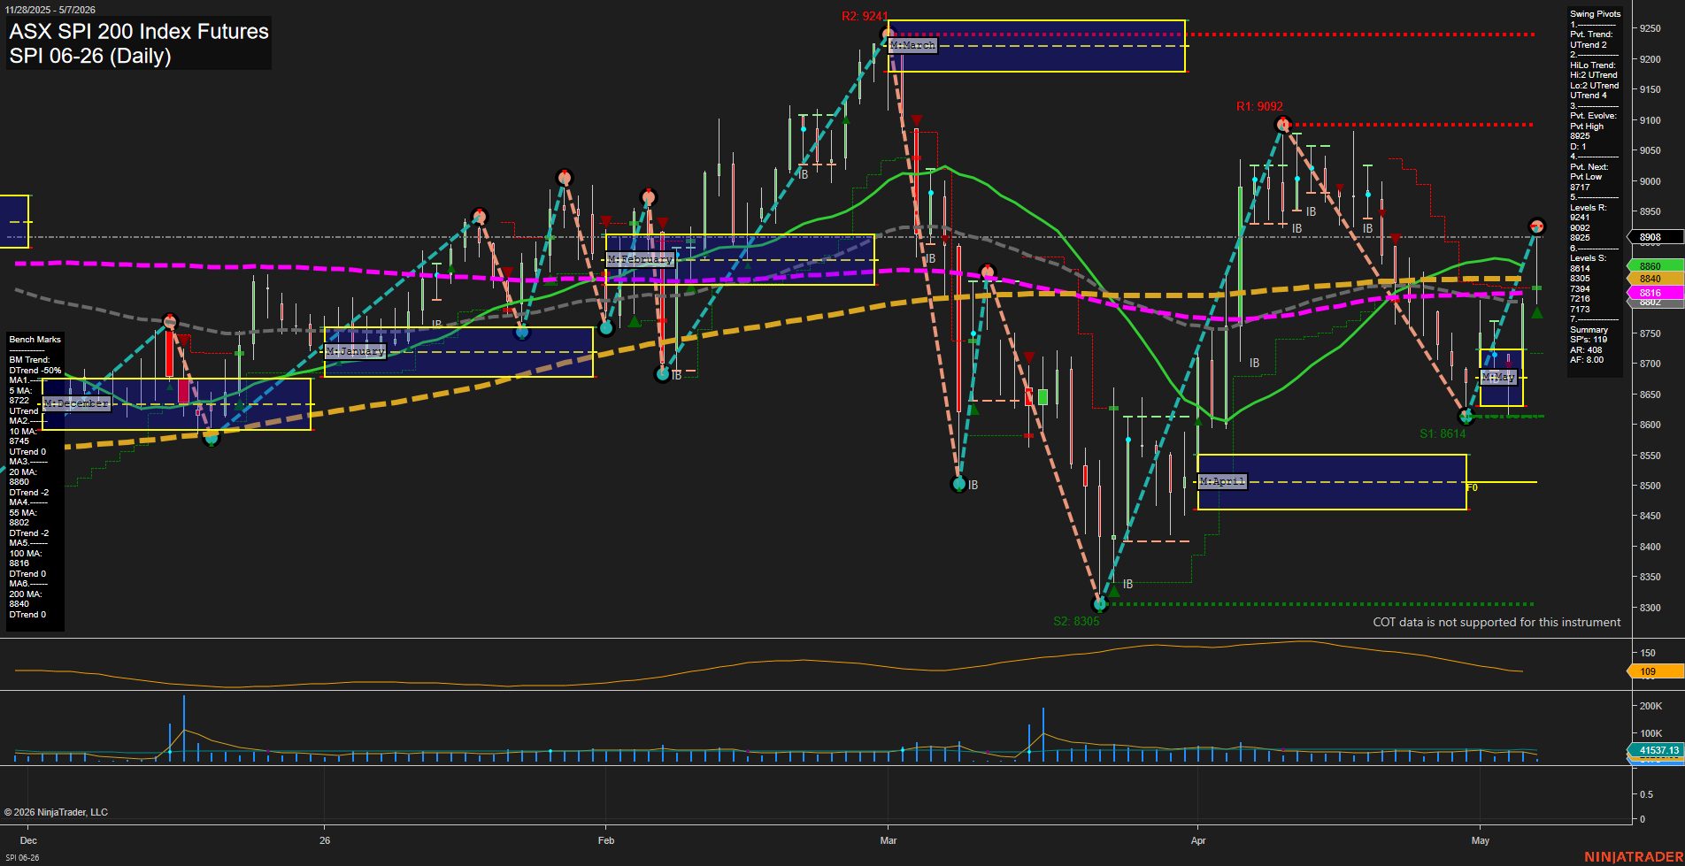Image resolution: width=1685 pixels, height=866 pixels.
Task: Click the © 2026 NinjaTrader, LLC copyright text
Action: click(x=56, y=812)
